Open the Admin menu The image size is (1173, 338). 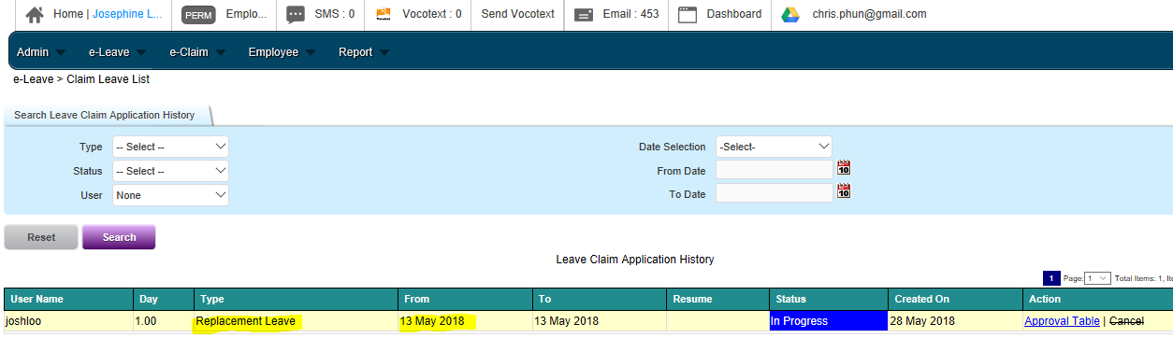point(40,52)
